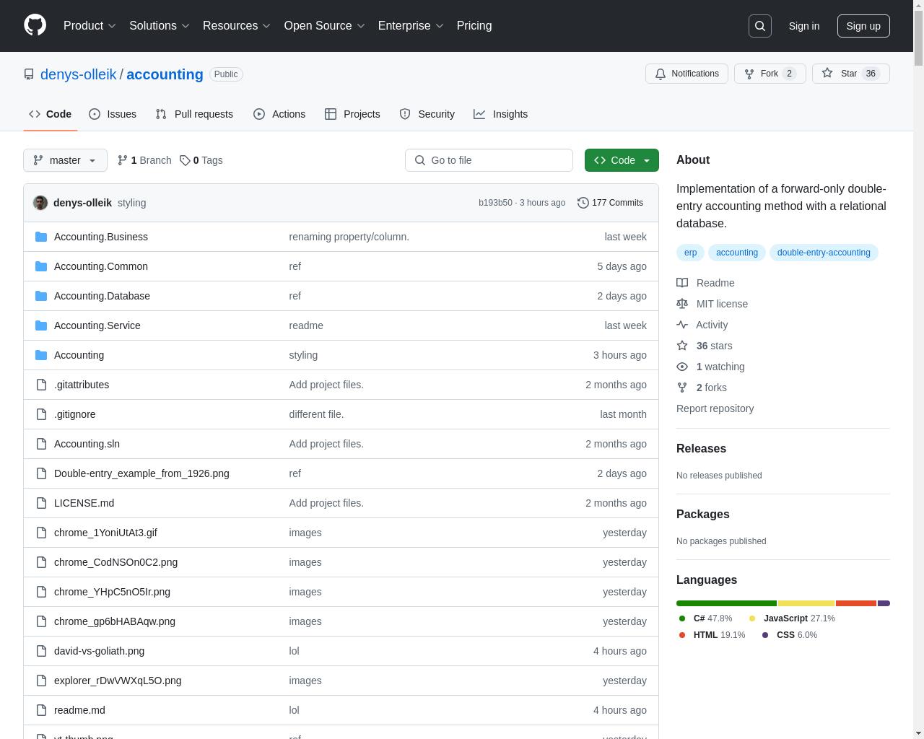Open the denys-olleik owner link

(x=78, y=74)
